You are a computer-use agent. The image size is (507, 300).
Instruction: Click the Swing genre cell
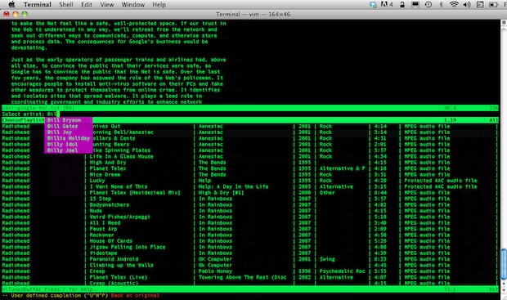coord(327,259)
